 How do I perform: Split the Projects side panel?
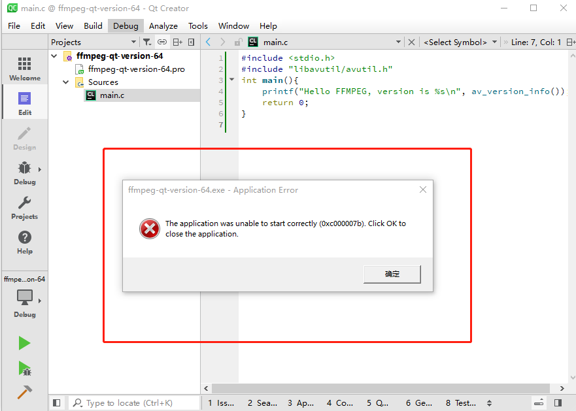tap(178, 42)
